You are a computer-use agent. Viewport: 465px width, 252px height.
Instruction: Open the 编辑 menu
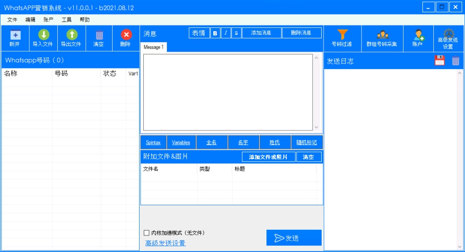30,19
